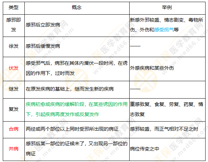
Task: Select the 徐发 row label
Action: [14, 46]
